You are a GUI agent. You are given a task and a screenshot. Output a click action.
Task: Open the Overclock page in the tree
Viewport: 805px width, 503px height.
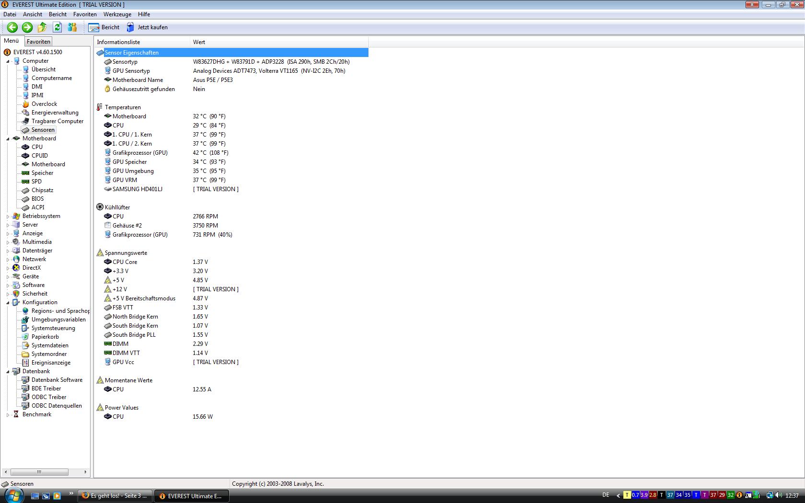click(44, 104)
